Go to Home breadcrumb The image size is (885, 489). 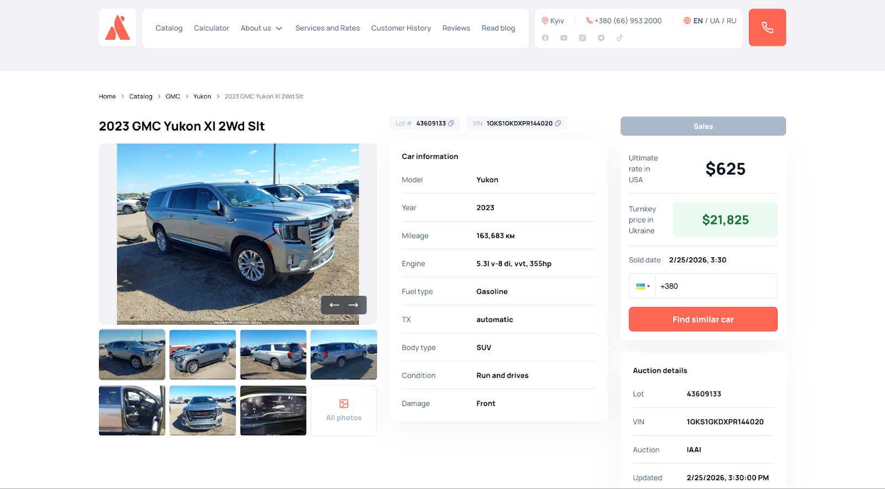[x=107, y=96]
